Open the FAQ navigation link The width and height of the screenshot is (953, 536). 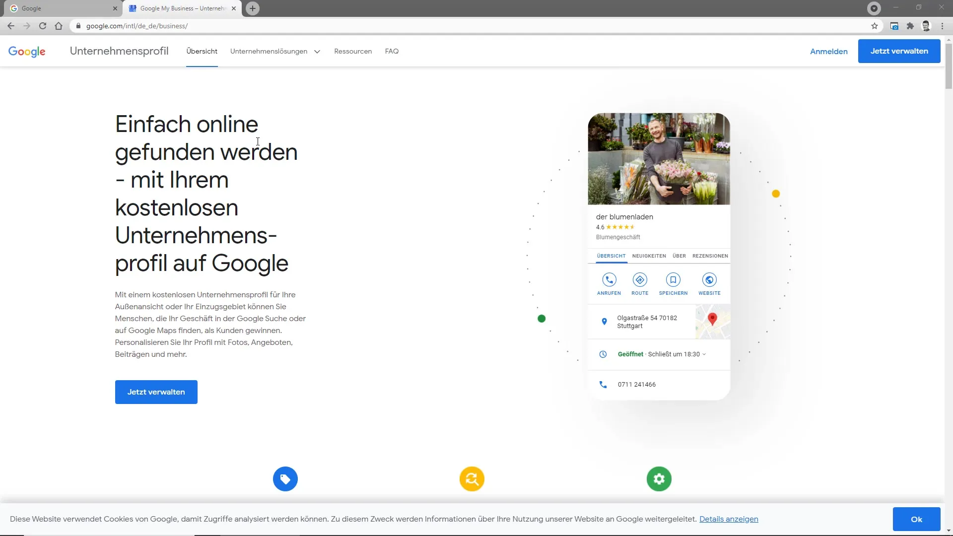(392, 51)
